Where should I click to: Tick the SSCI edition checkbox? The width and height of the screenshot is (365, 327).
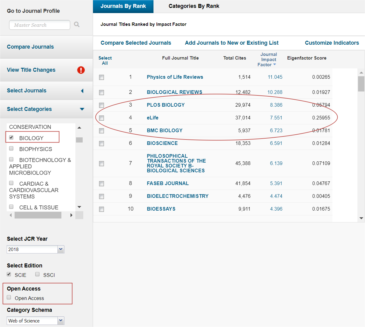pyautogui.click(x=37, y=274)
